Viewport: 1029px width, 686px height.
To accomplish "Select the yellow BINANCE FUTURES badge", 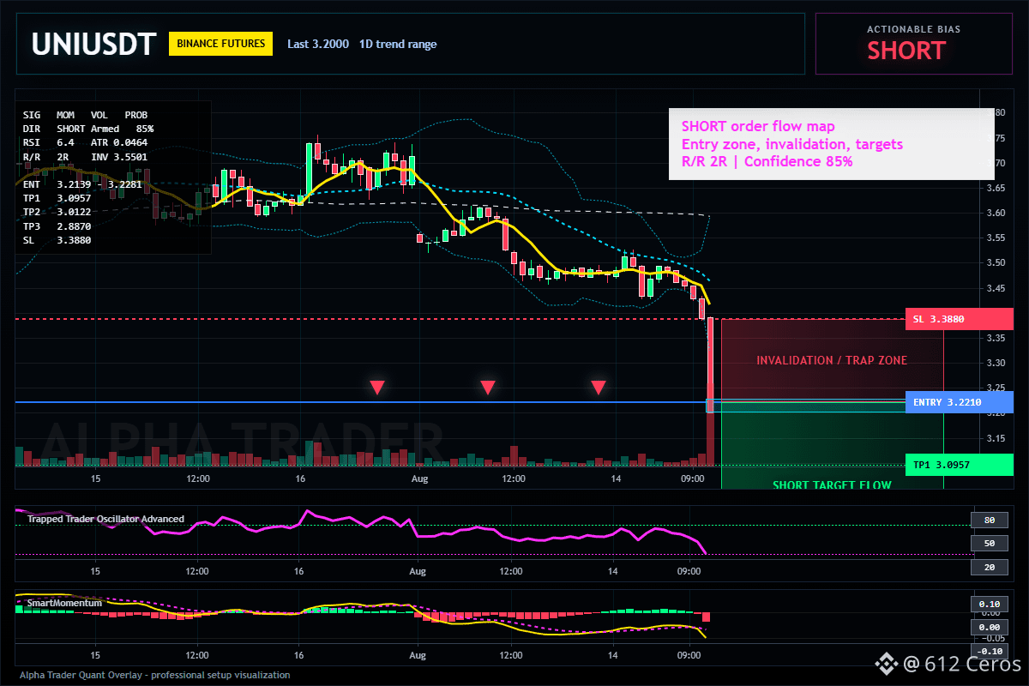I will (x=220, y=44).
